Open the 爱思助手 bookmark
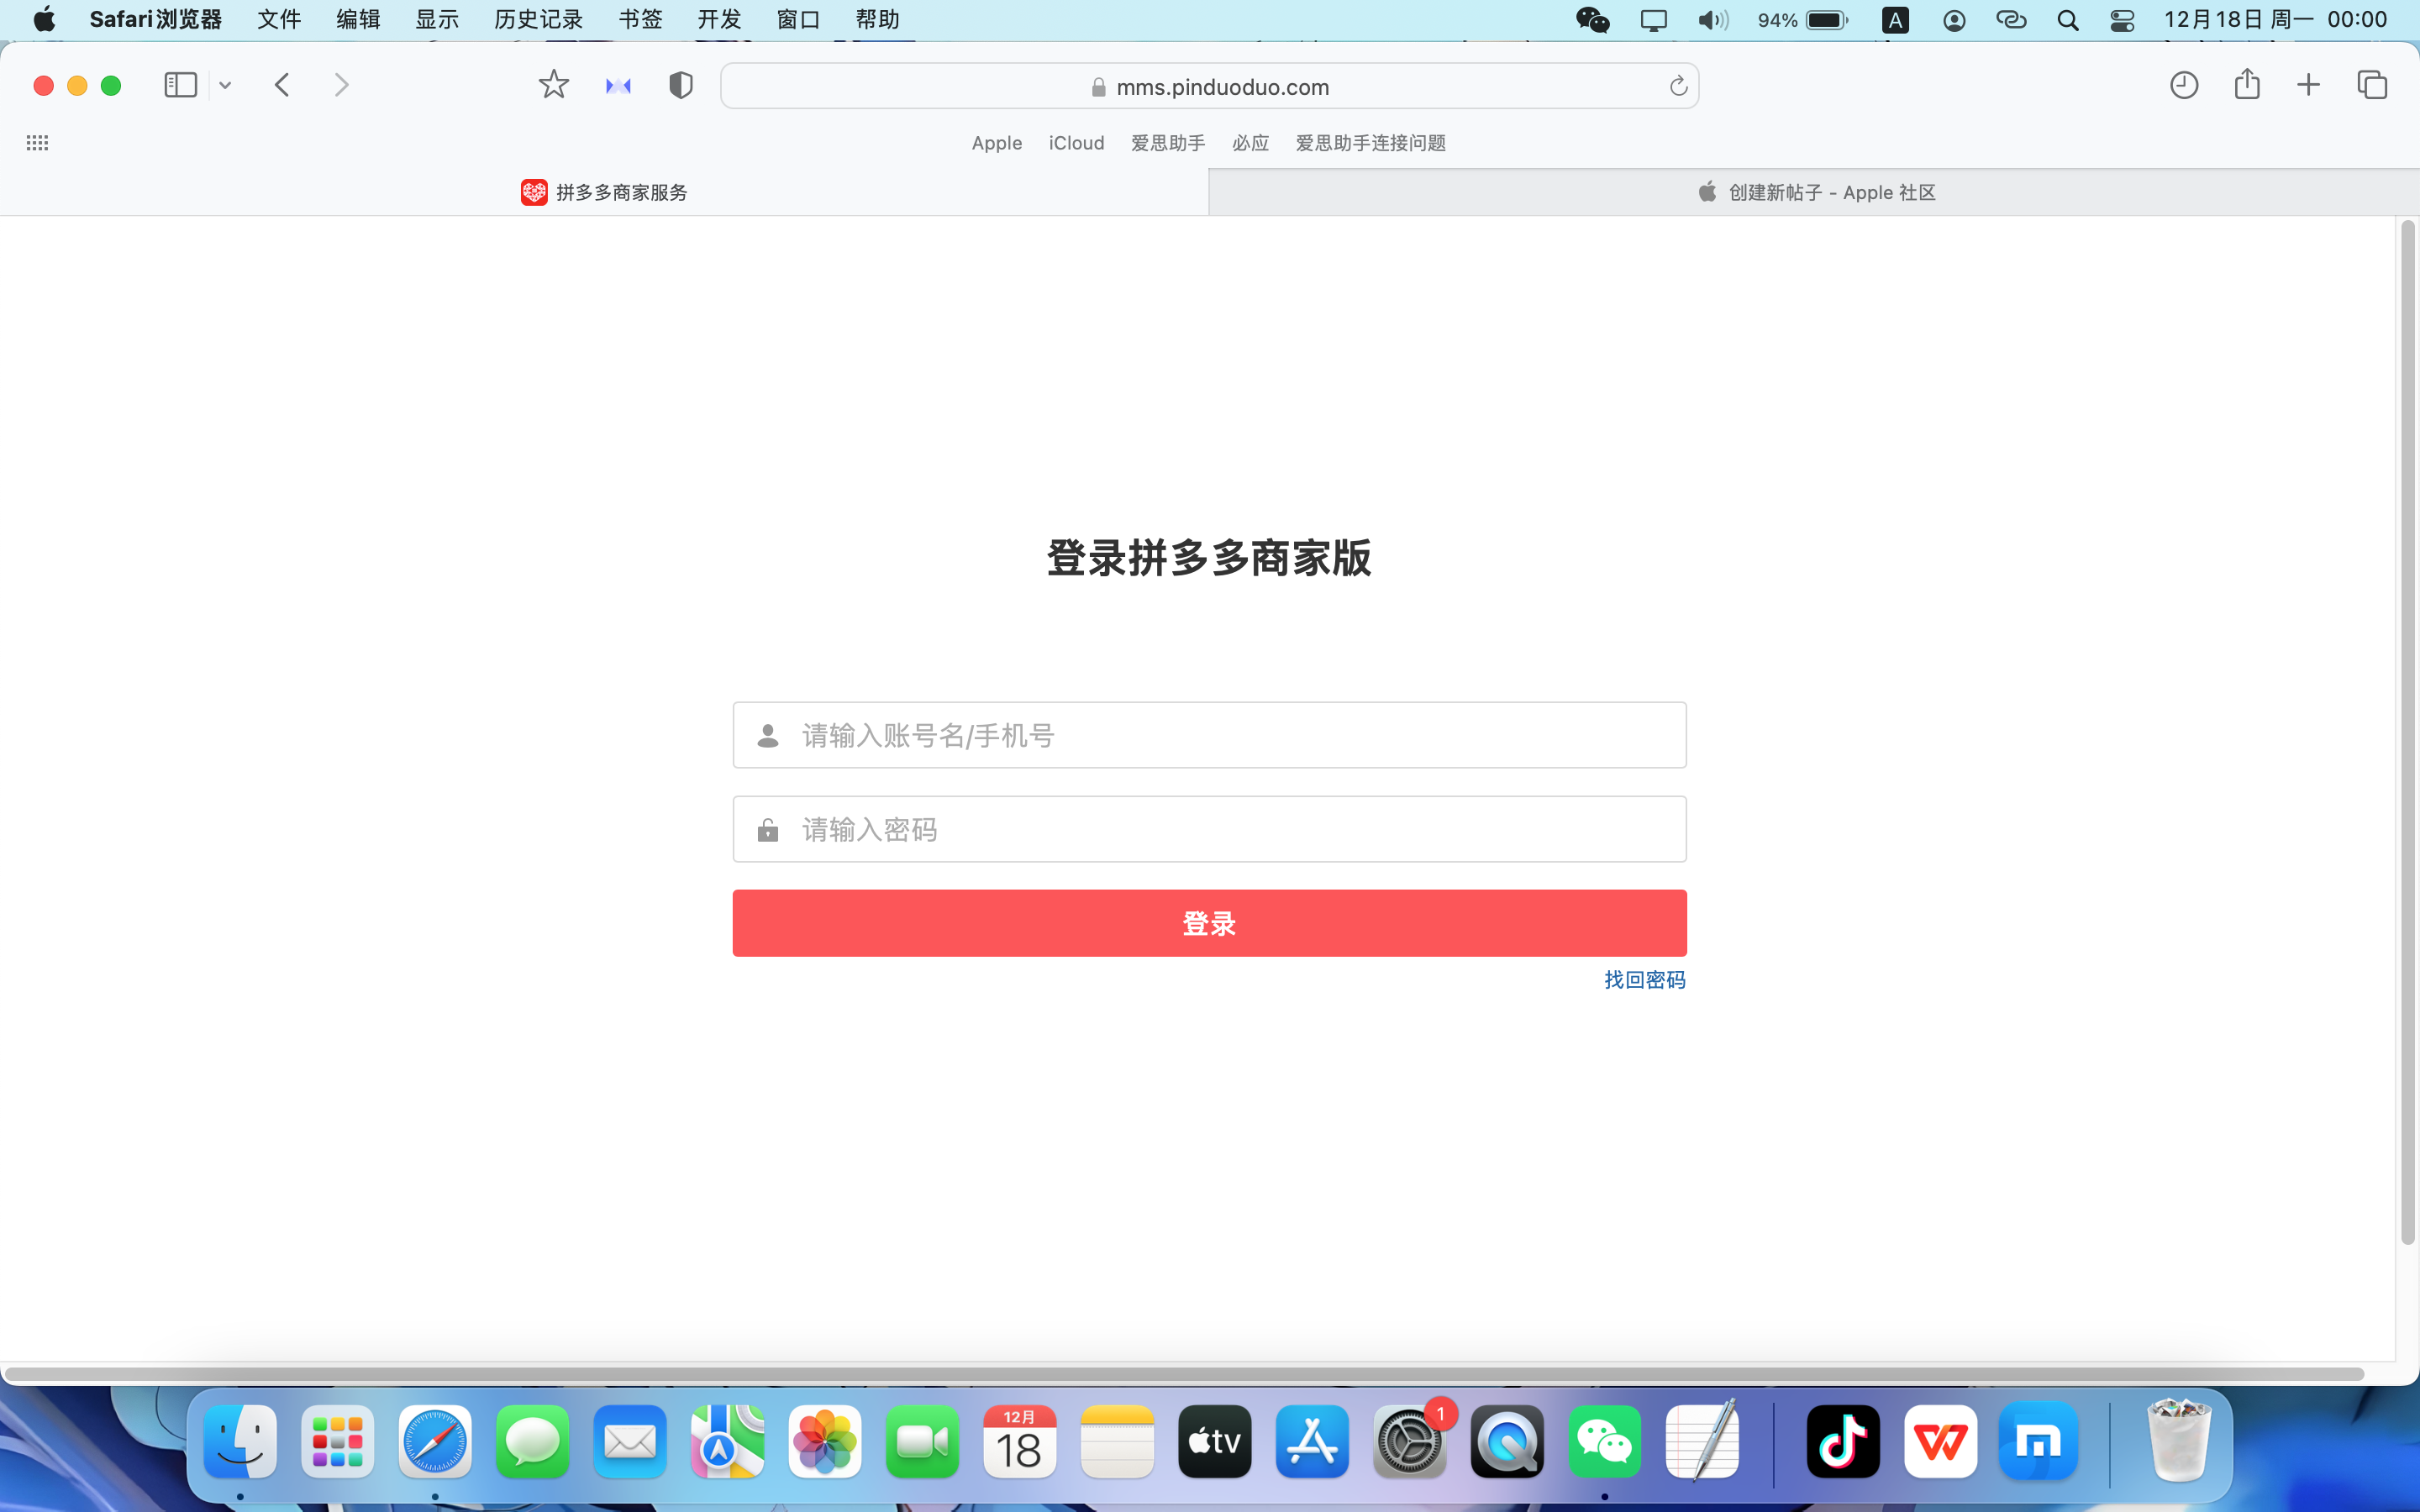The height and width of the screenshot is (1512, 2420). (x=1167, y=143)
